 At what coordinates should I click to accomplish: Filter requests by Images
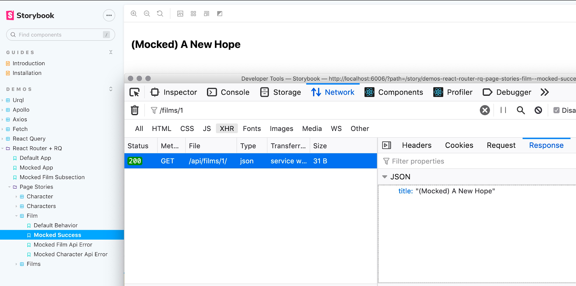(x=282, y=128)
